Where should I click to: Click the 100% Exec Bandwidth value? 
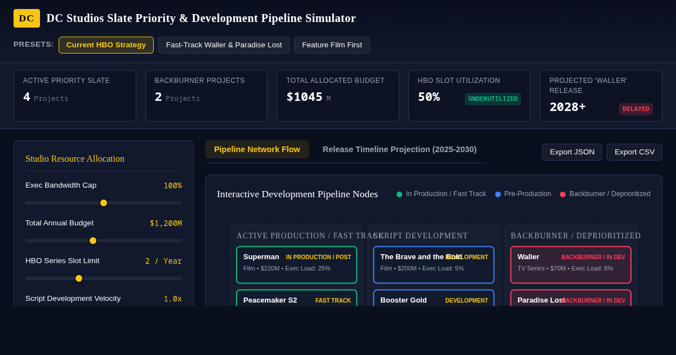click(173, 185)
